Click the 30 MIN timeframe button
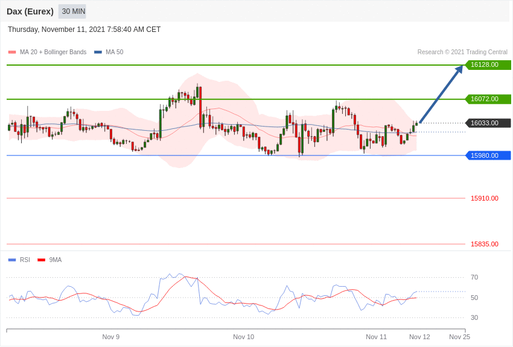Image resolution: width=513 pixels, height=347 pixels. click(72, 11)
